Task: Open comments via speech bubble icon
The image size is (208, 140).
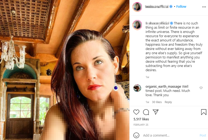Action: [146, 112]
